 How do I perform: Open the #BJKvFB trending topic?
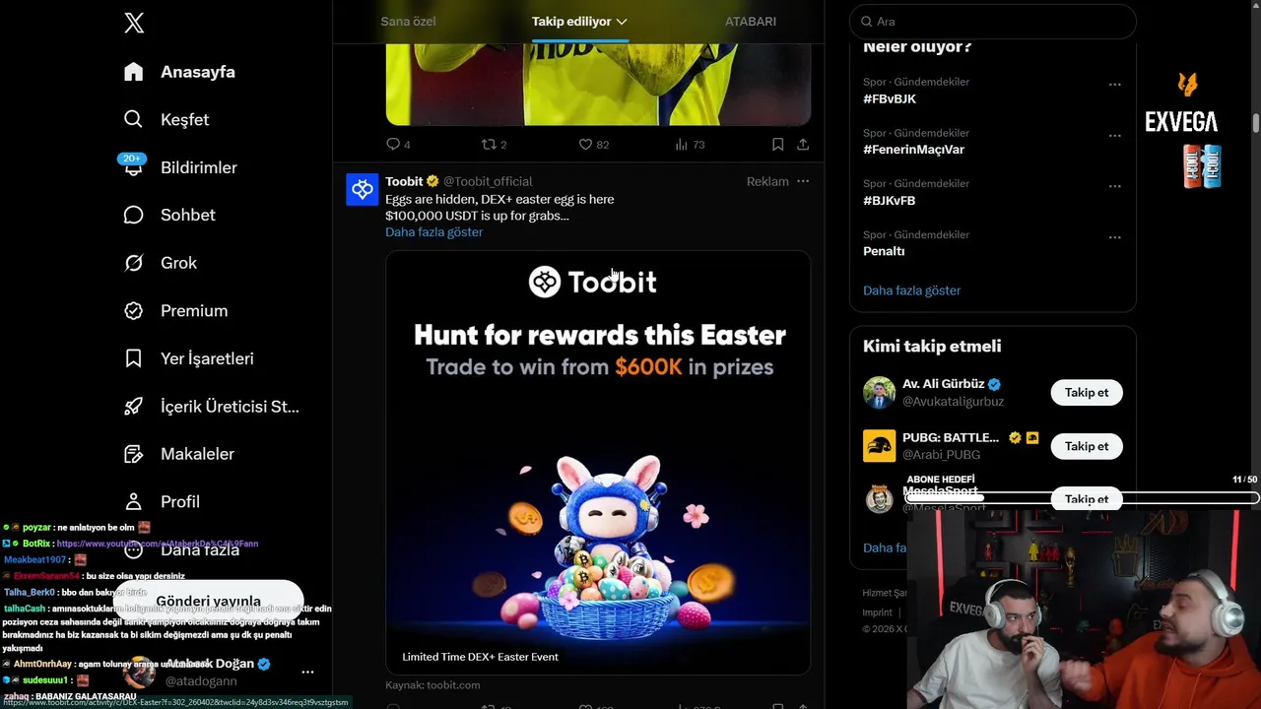point(890,200)
